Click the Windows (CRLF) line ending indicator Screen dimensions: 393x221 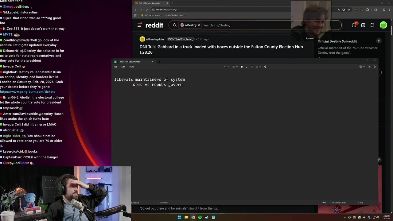tap(339, 203)
